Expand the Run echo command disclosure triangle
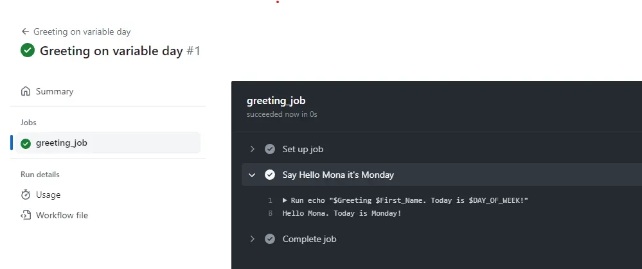The image size is (642, 269). coord(285,200)
